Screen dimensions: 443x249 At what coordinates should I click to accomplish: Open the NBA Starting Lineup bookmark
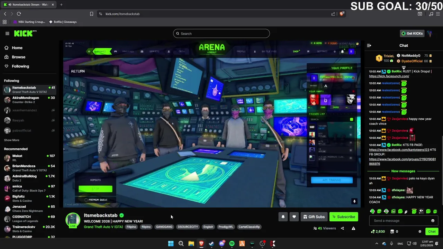click(x=29, y=22)
